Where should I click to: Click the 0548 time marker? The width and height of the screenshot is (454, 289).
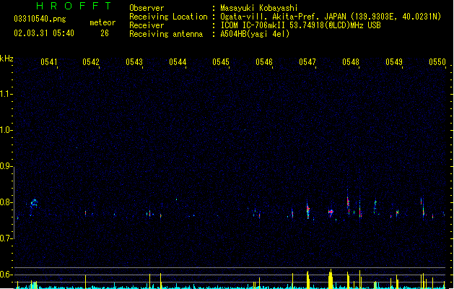(x=351, y=62)
